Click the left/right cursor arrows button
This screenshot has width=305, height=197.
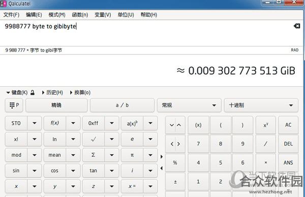[x=175, y=144]
